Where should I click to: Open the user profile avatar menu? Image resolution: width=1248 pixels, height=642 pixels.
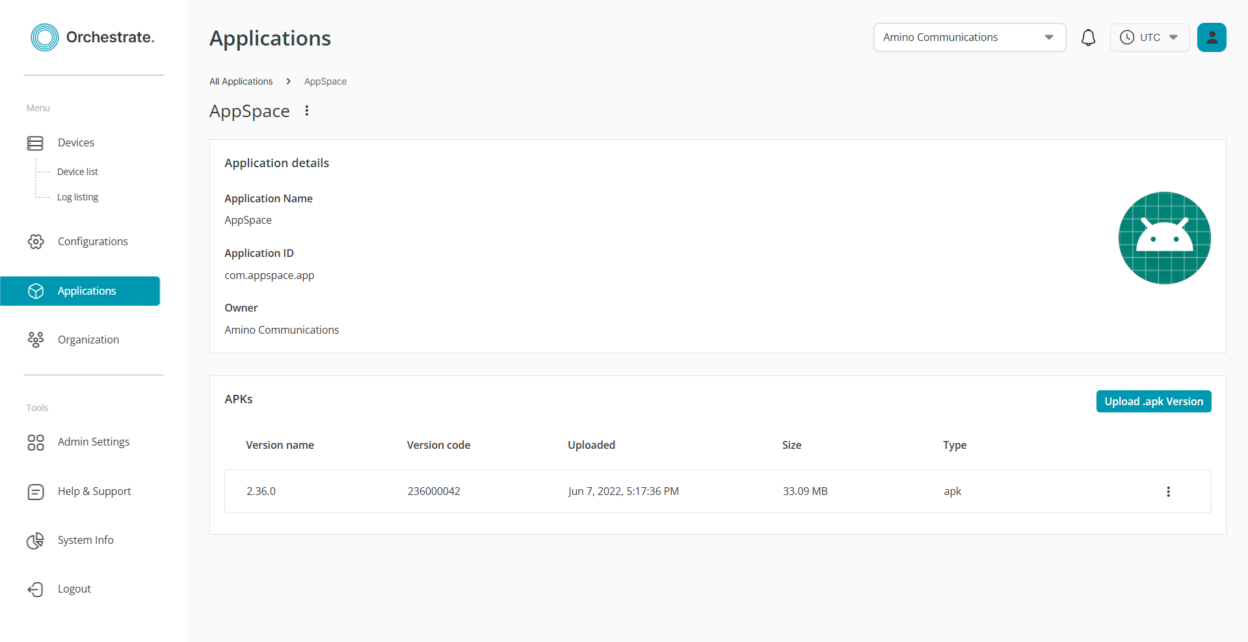tap(1211, 38)
